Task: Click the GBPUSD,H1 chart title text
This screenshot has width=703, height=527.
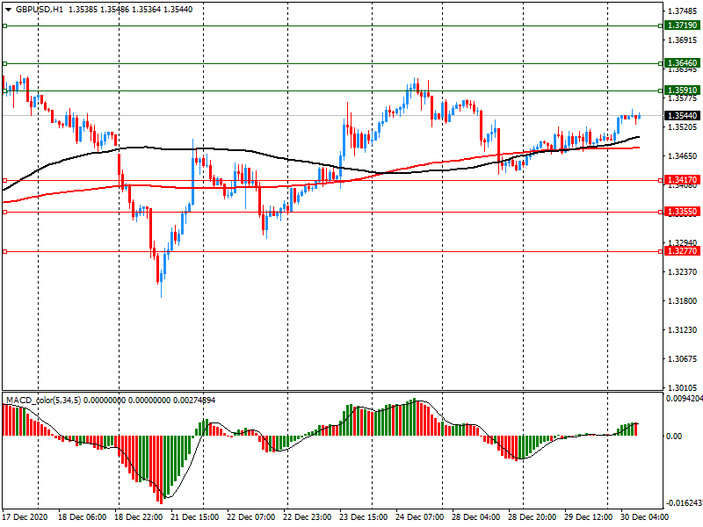Action: pyautogui.click(x=40, y=9)
